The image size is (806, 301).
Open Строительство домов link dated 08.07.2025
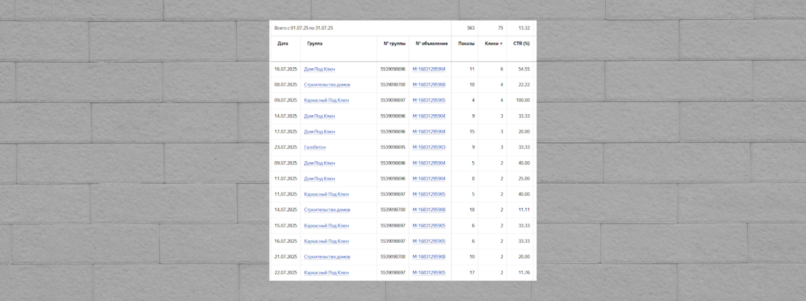327,85
